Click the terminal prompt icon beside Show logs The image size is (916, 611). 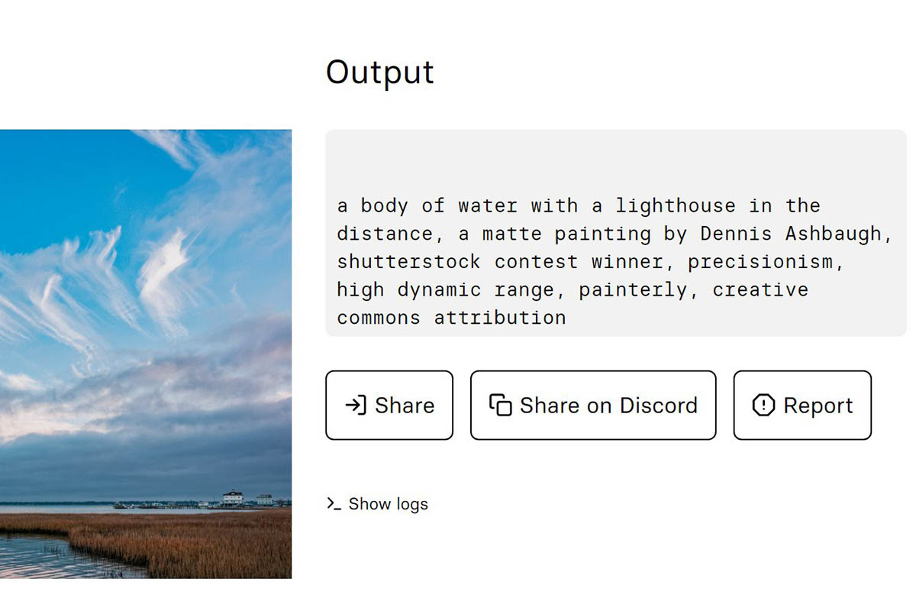(334, 503)
